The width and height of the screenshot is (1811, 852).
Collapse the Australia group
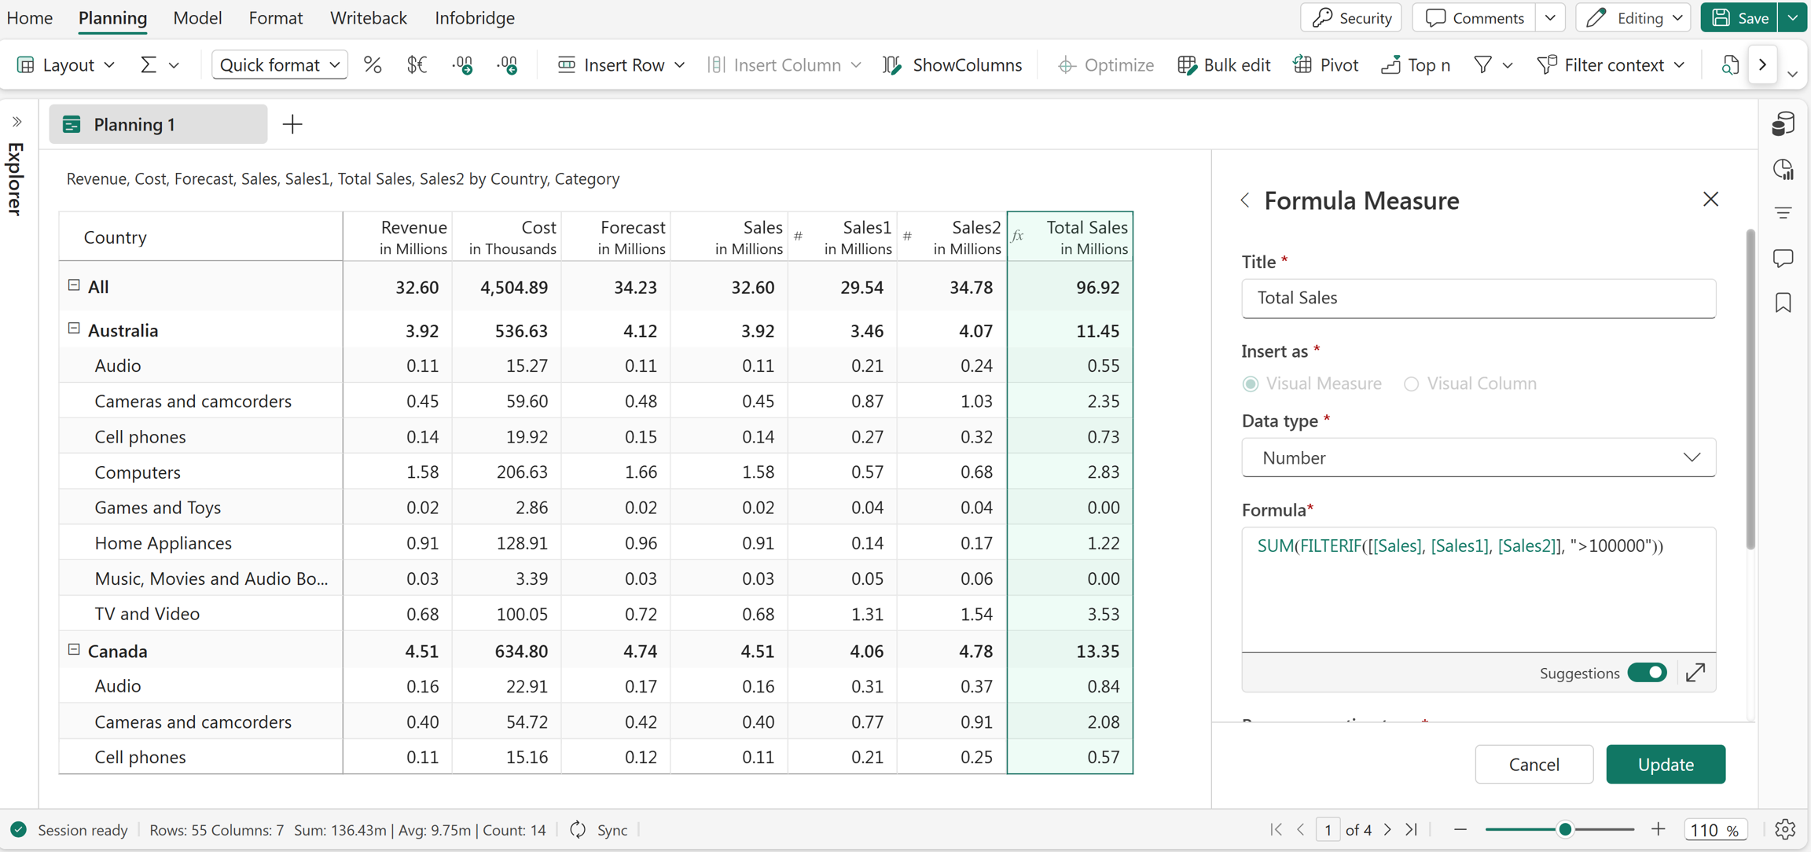74,329
